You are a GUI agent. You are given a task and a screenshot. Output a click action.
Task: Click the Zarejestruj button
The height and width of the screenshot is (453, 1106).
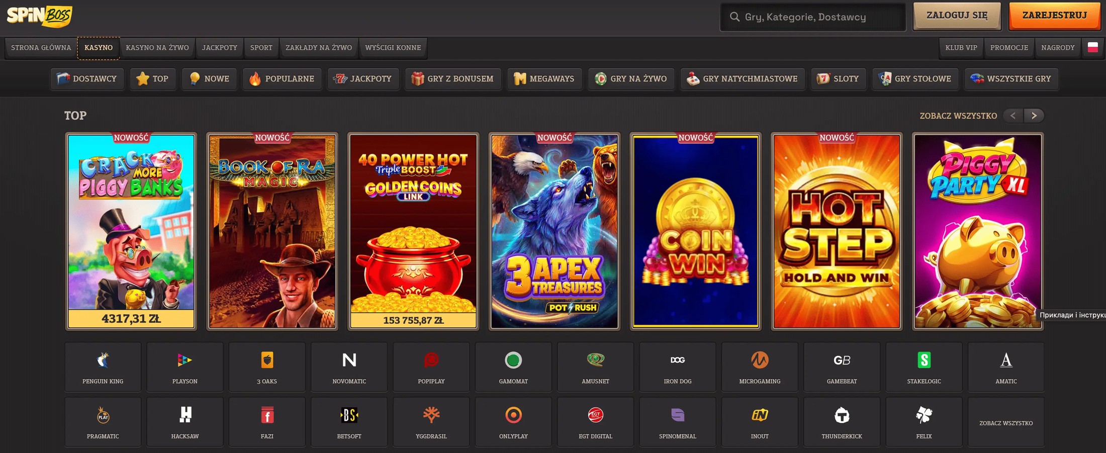coord(1055,16)
